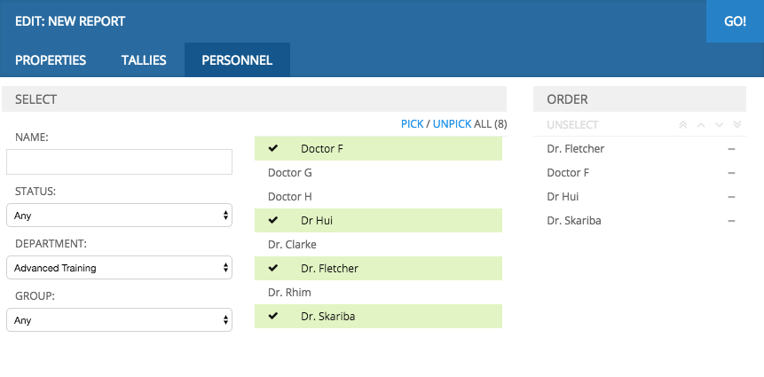Focus the Name search field
Screen dimensions: 764x377
tap(120, 161)
